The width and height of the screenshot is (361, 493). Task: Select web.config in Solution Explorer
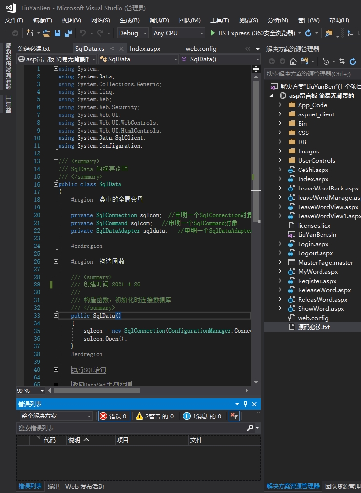(313, 318)
